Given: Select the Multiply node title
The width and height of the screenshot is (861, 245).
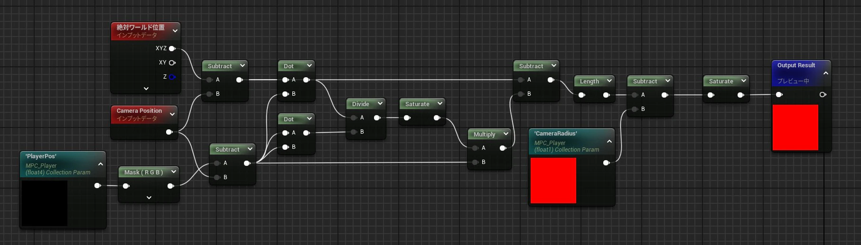Looking at the screenshot, I should [484, 134].
